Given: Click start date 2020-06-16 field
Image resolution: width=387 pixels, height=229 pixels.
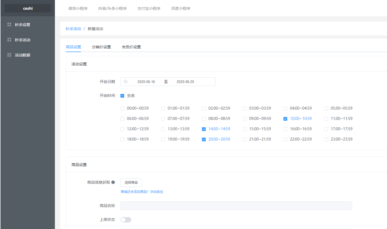Looking at the screenshot, I should pyautogui.click(x=146, y=82).
